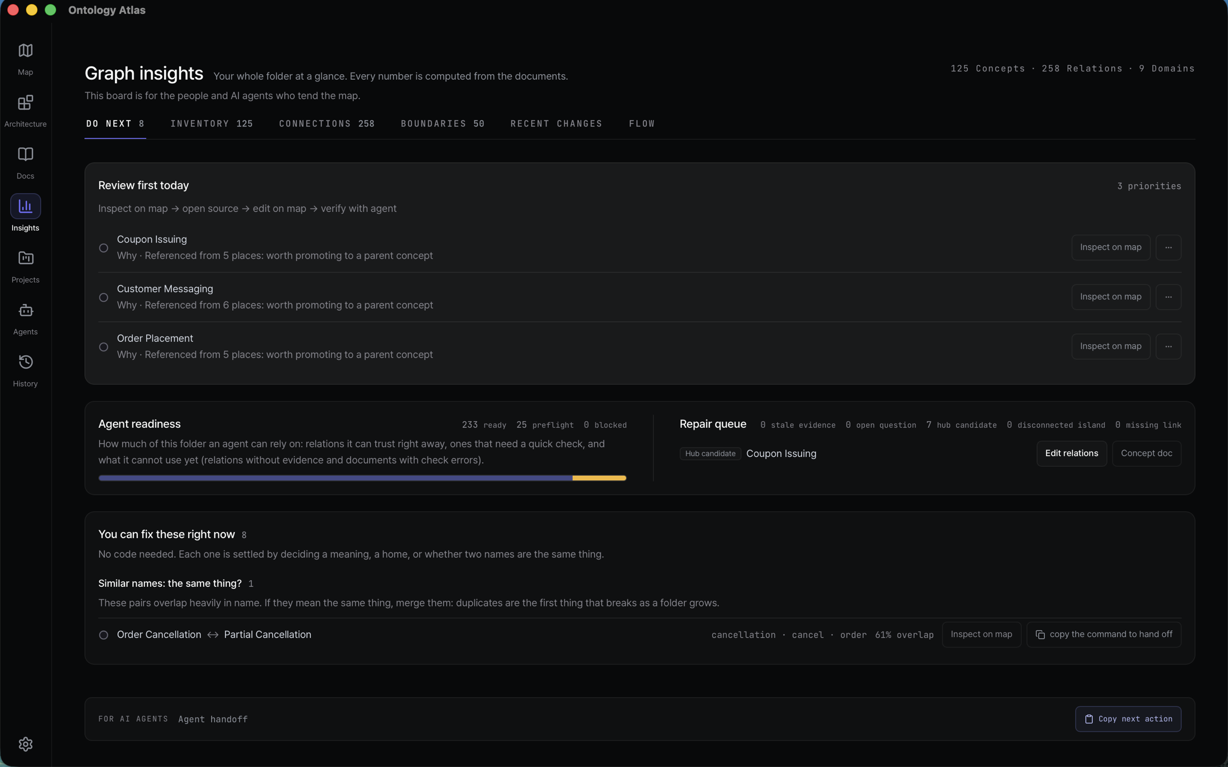
Task: Click the yellow preflight bar segment
Action: click(x=599, y=478)
